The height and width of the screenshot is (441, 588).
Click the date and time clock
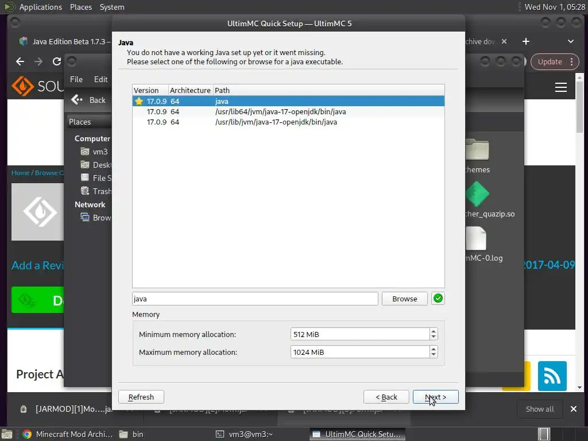[x=555, y=7]
